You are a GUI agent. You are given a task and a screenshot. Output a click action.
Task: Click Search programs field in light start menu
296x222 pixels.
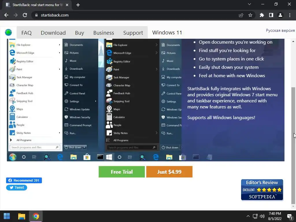click(x=35, y=147)
